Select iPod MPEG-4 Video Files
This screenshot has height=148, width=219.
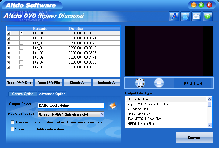[x=166, y=119]
